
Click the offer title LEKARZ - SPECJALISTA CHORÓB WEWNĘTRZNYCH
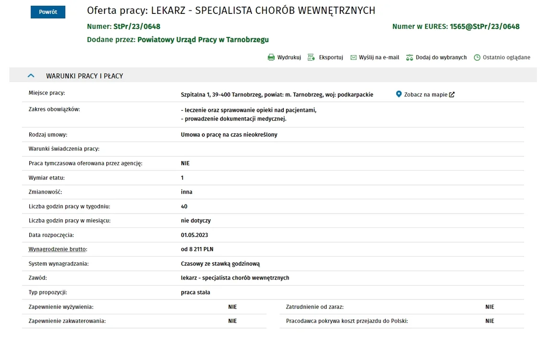[x=263, y=11]
